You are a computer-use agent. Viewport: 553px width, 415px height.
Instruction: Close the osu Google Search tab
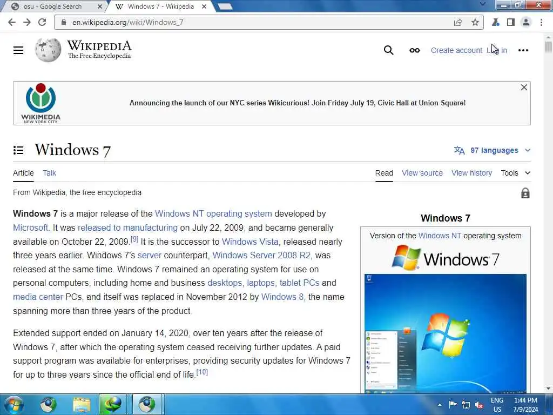[x=100, y=6]
